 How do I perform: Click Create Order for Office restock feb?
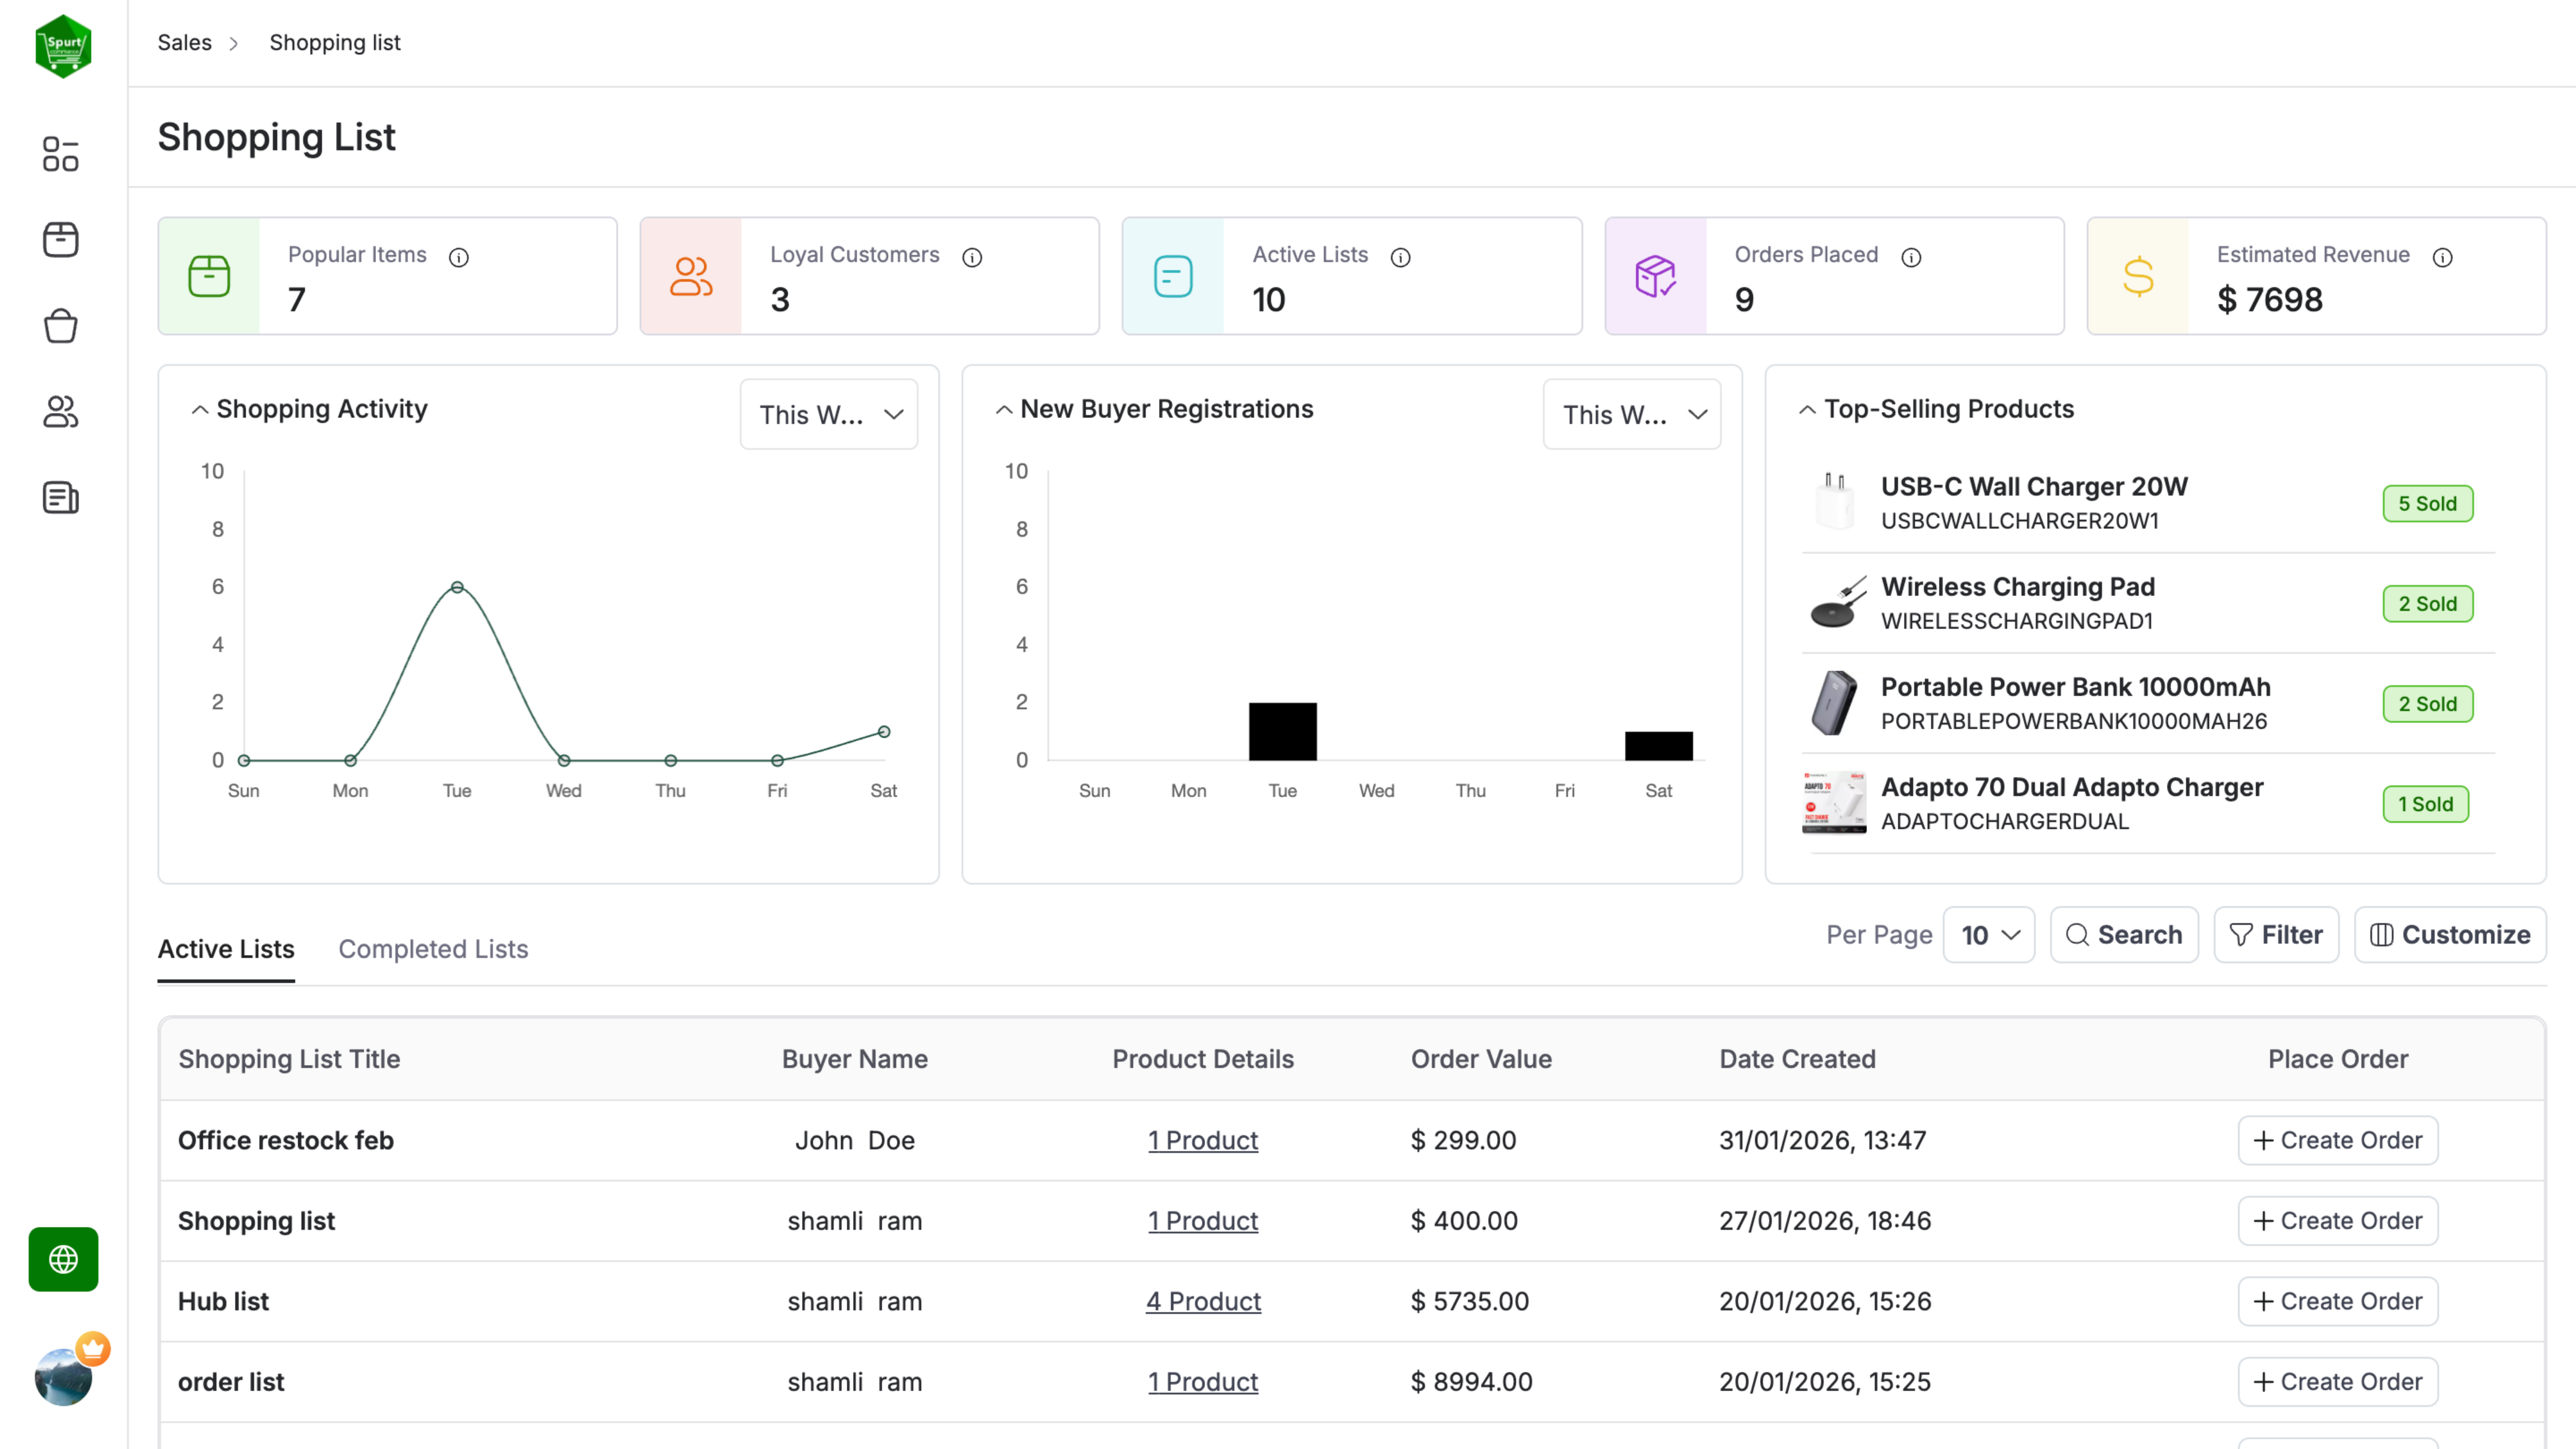click(x=2337, y=1140)
